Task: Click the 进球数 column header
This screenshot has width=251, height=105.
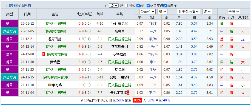Action: click(x=243, y=17)
